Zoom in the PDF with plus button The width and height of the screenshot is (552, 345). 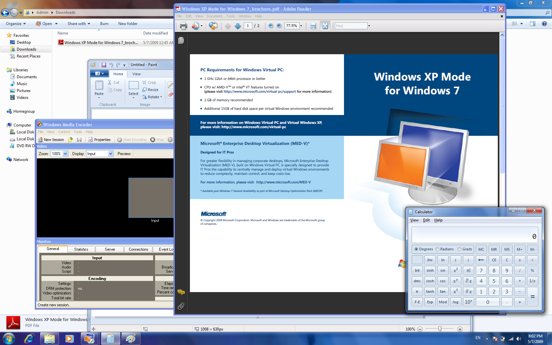279,26
